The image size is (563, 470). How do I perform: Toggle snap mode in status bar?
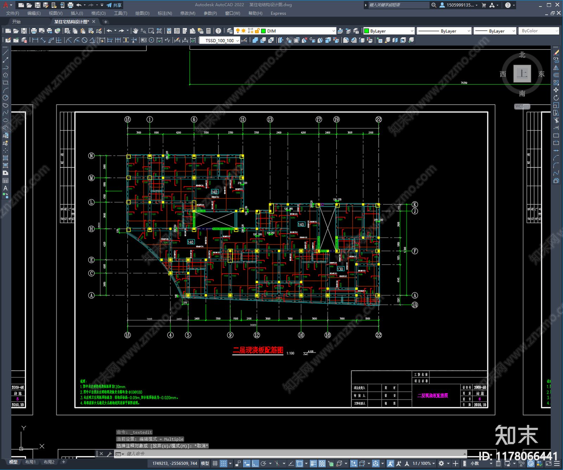click(x=223, y=463)
